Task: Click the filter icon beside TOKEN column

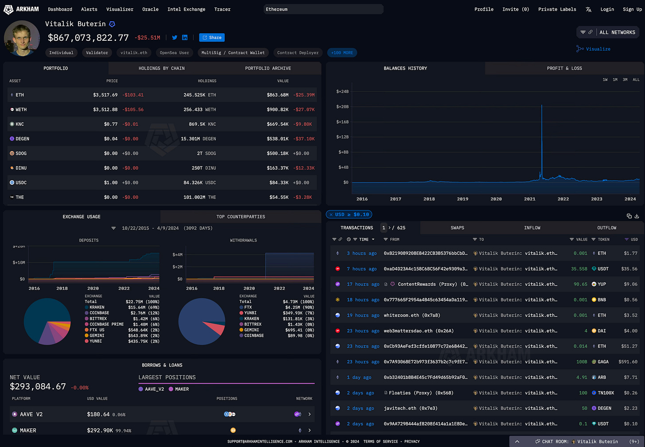Action: (594, 240)
